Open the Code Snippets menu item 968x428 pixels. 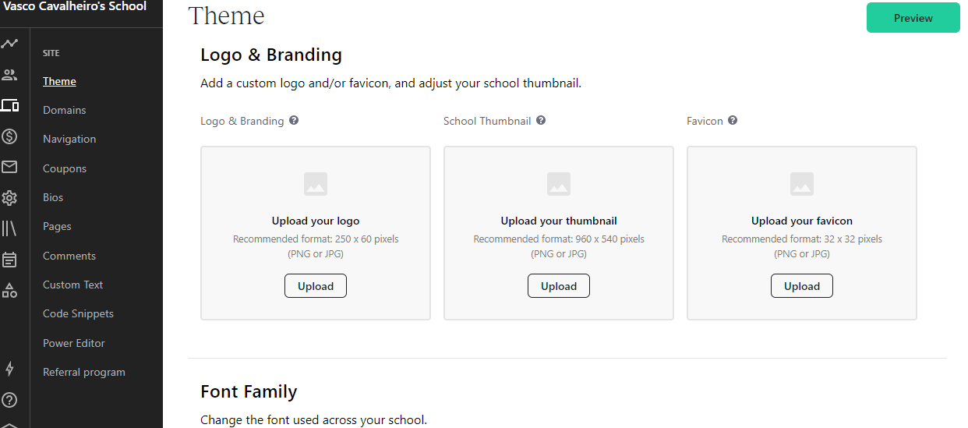click(78, 313)
